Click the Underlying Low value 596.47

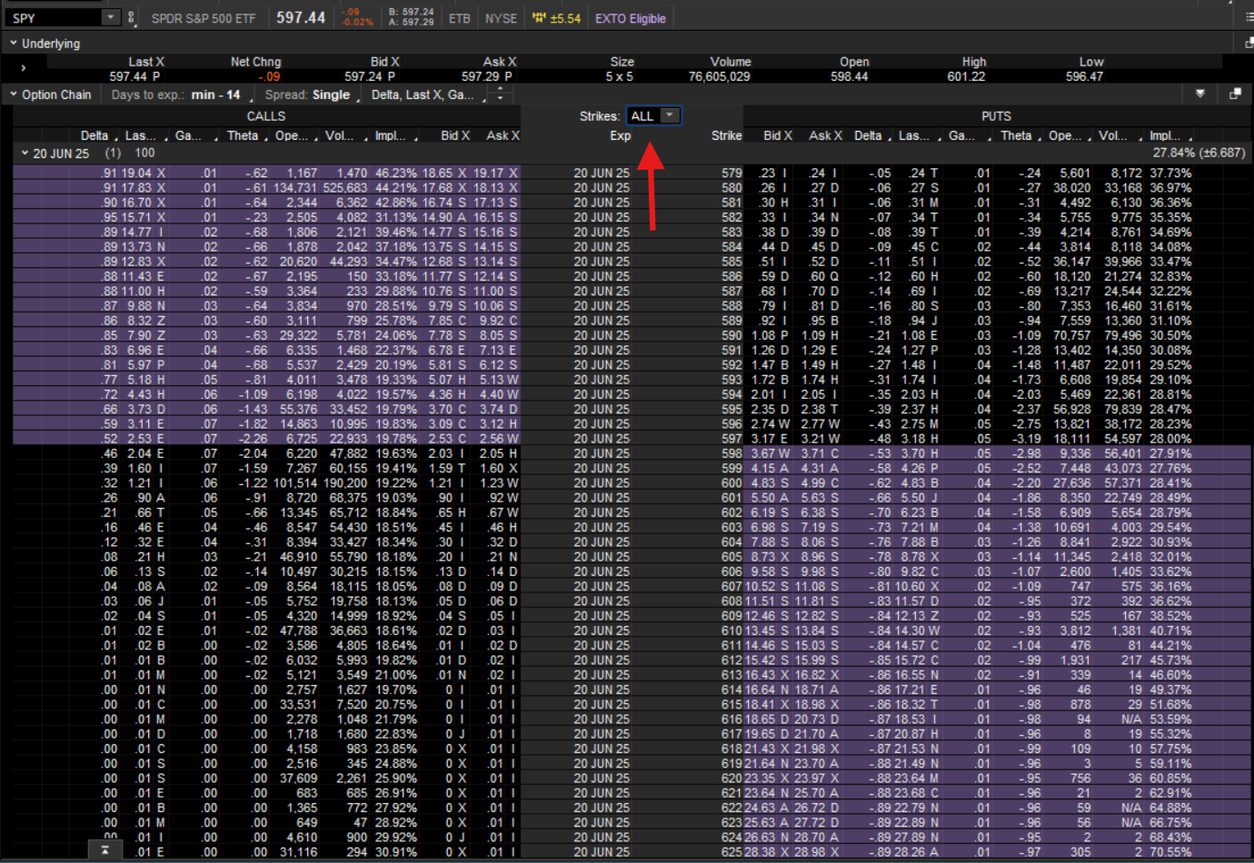[x=1084, y=76]
